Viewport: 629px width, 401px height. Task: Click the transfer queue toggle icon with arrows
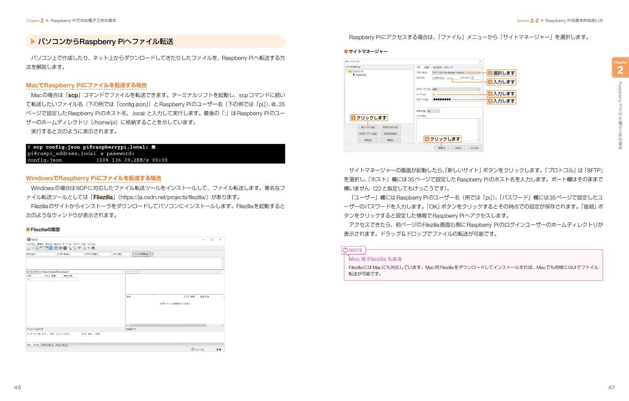click(x=51, y=248)
